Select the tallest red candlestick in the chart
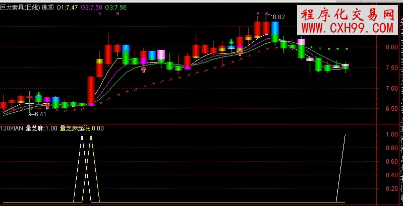Screen dimensions: 403x206 click(x=91, y=90)
